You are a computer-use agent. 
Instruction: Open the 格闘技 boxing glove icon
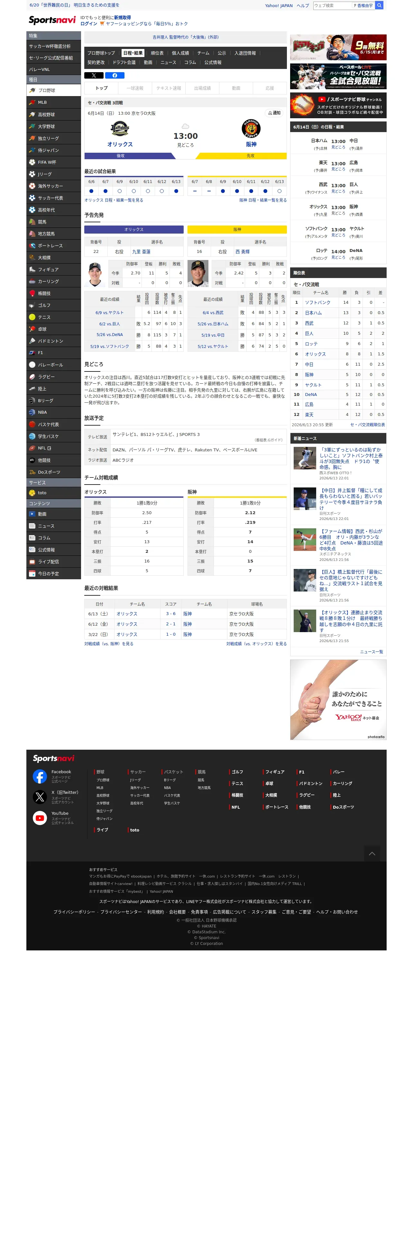(x=32, y=293)
